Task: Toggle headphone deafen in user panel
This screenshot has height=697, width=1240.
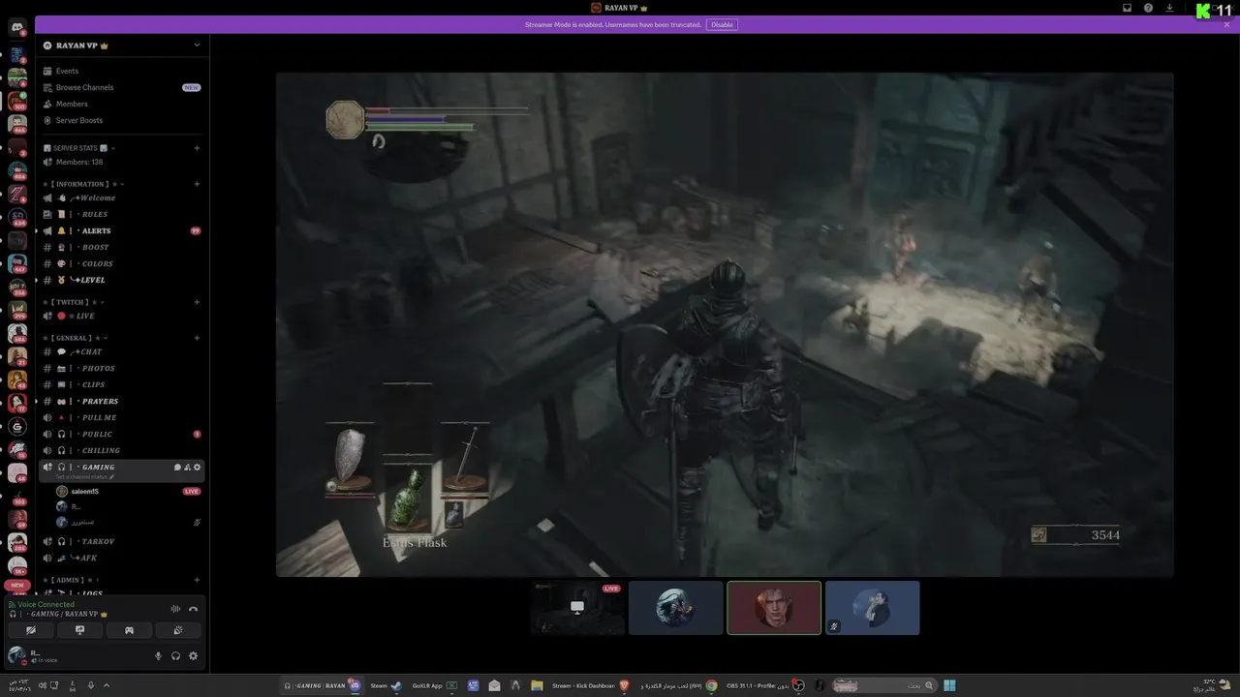Action: pos(175,655)
